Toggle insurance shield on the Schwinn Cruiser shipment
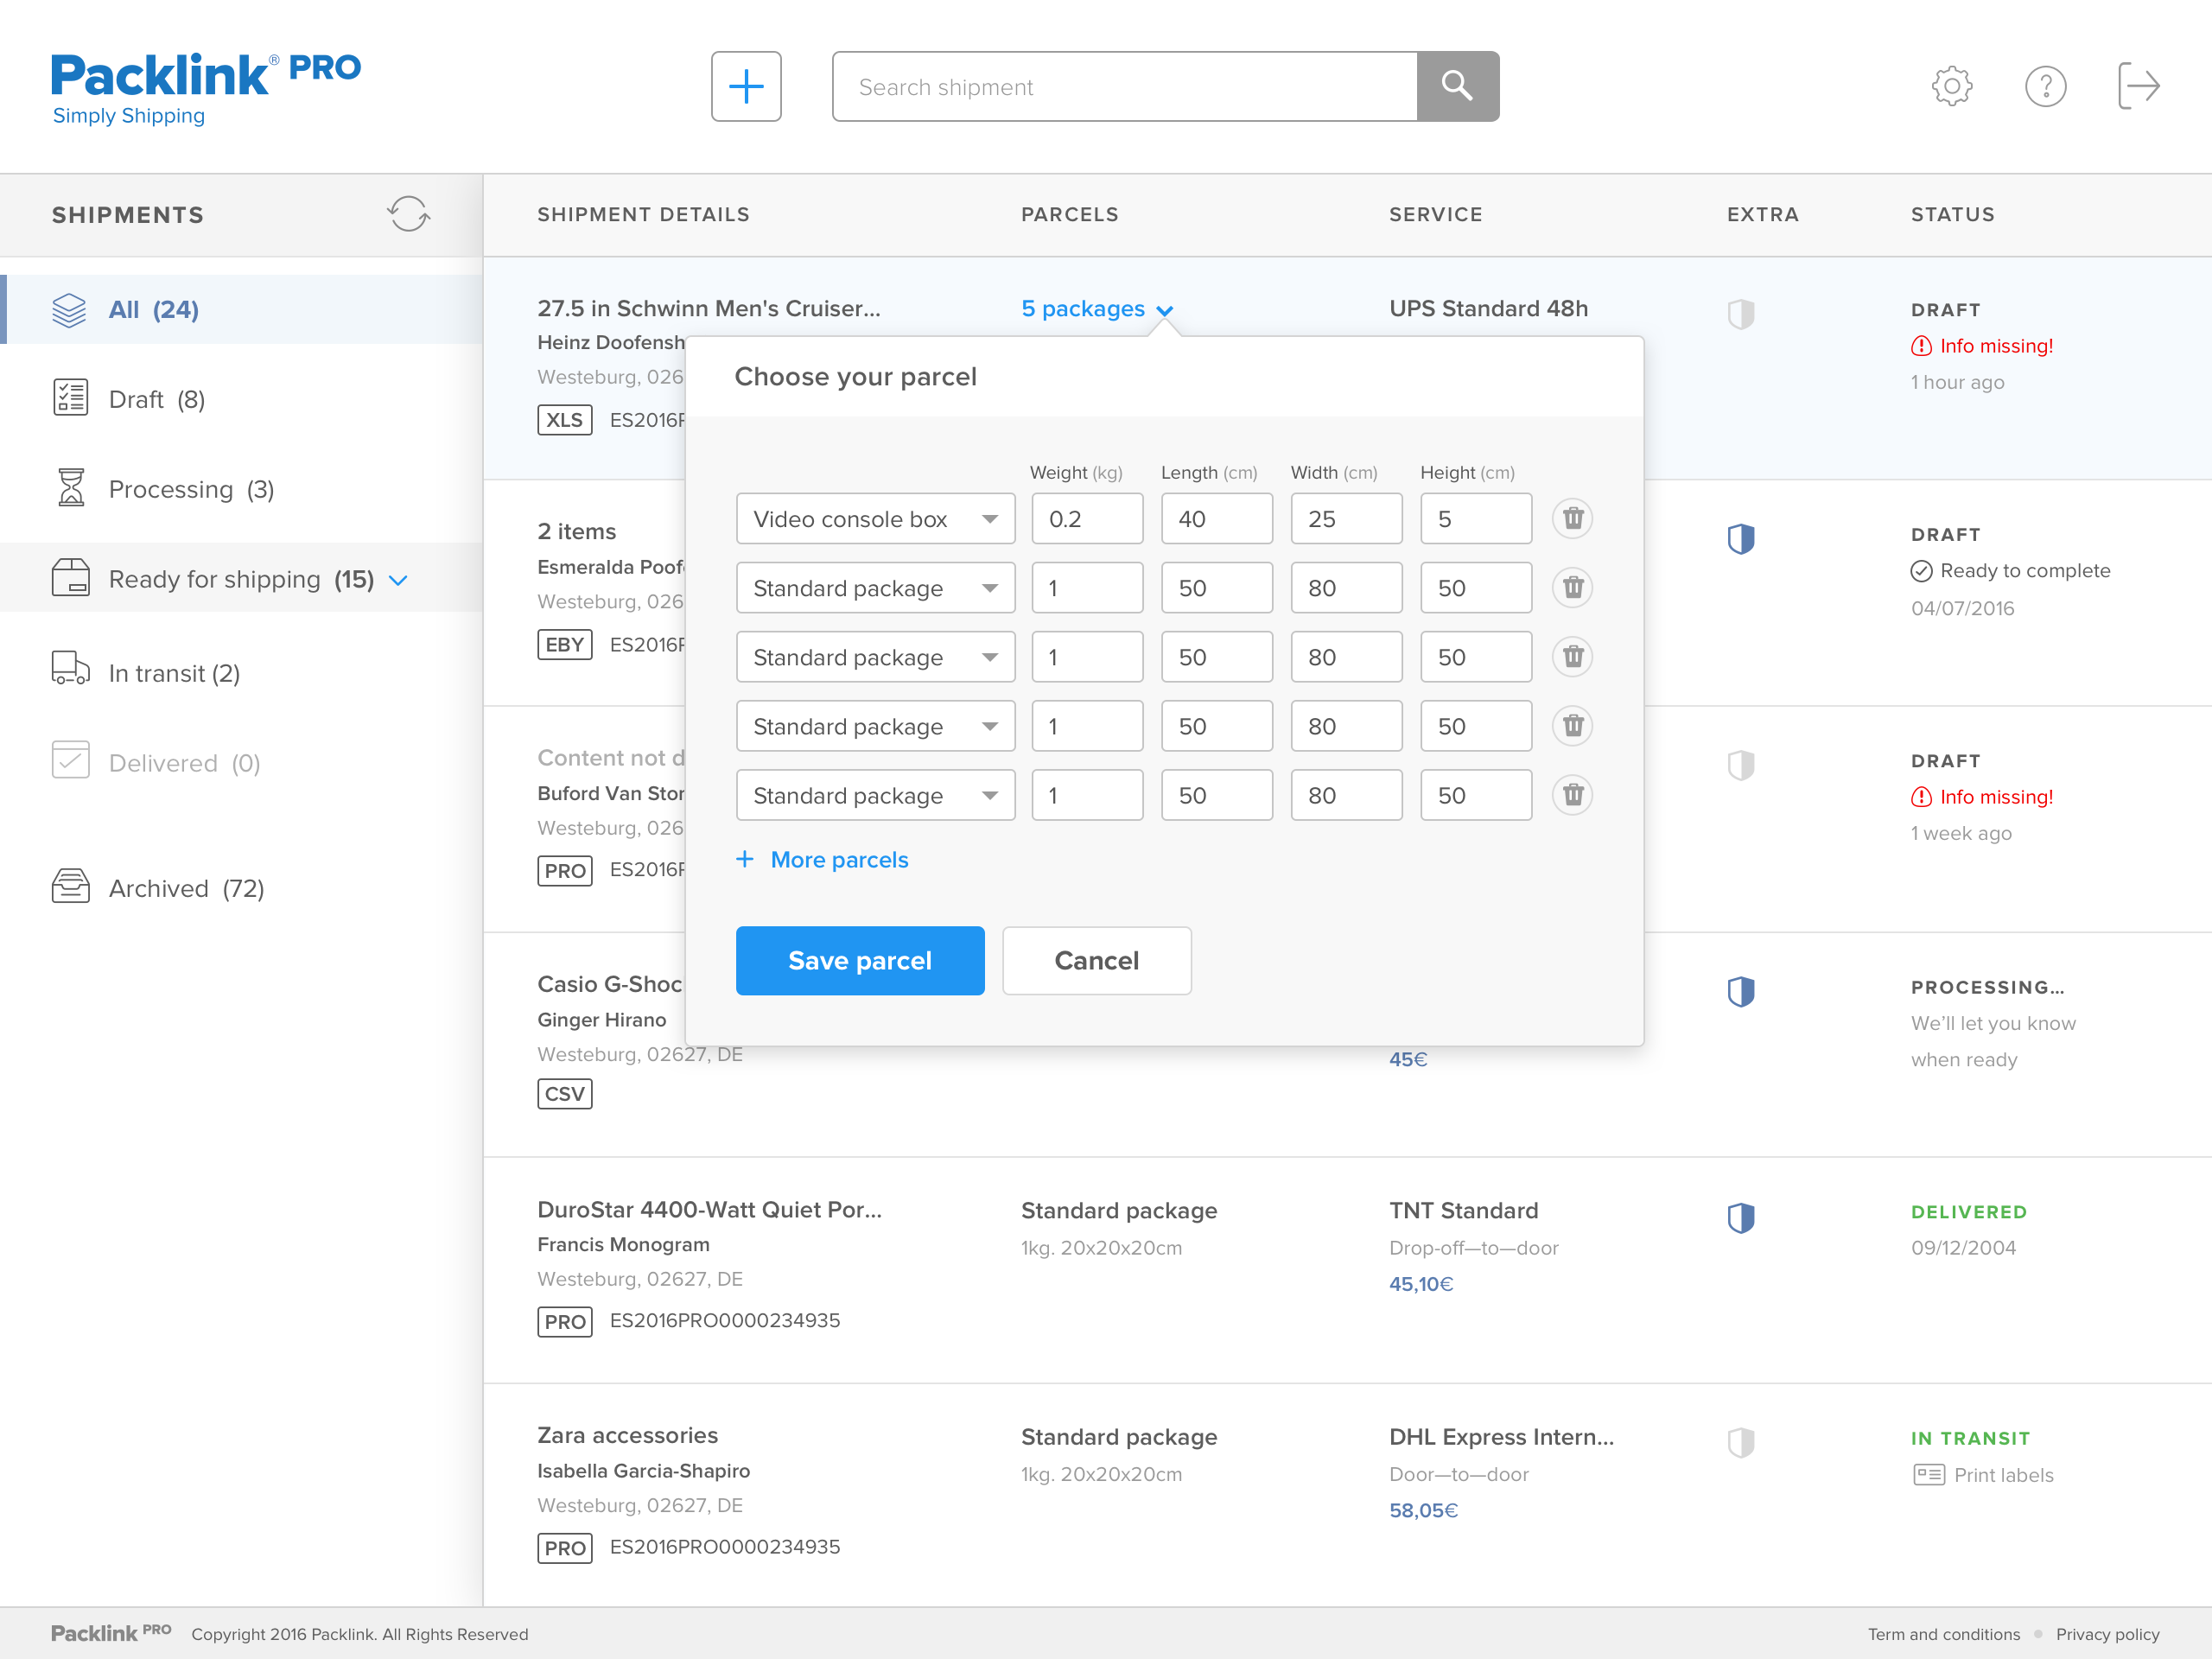This screenshot has height=1659, width=2212. tap(1740, 314)
